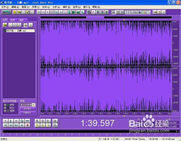This screenshot has width=181, height=141.
Task: Zoom to right edge of selection, last yellow magnifier
Action: (x=48, y=125)
